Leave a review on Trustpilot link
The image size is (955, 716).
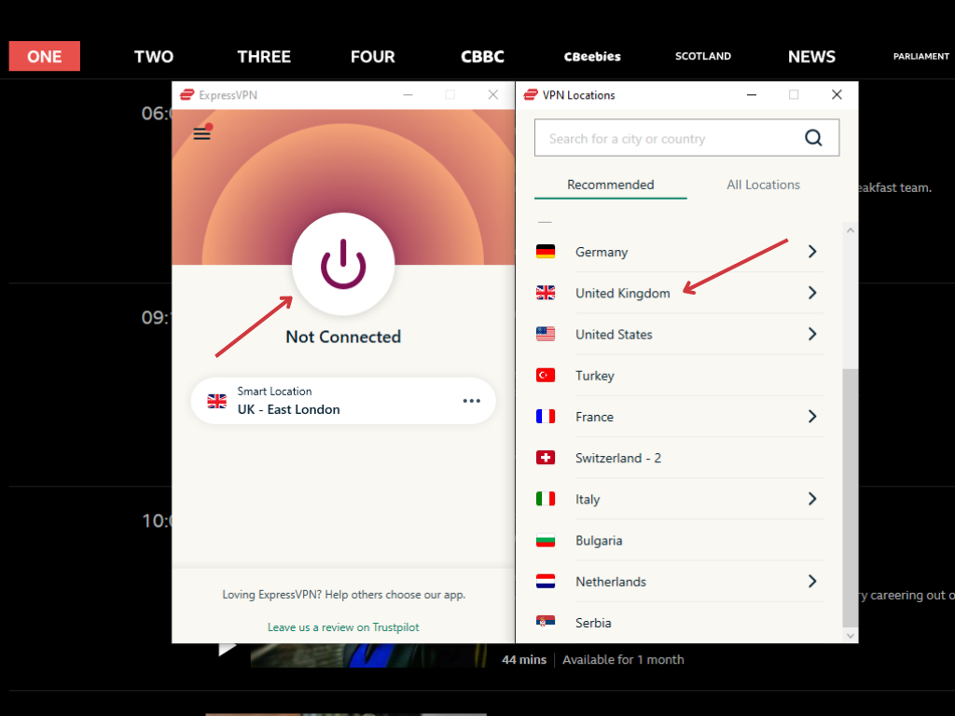click(x=343, y=626)
